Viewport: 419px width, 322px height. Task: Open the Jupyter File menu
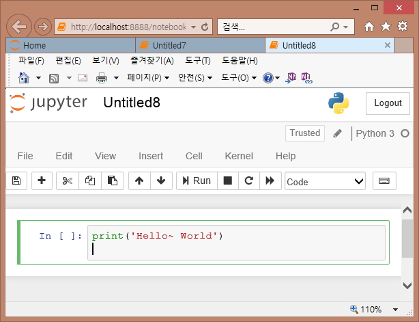(x=25, y=156)
